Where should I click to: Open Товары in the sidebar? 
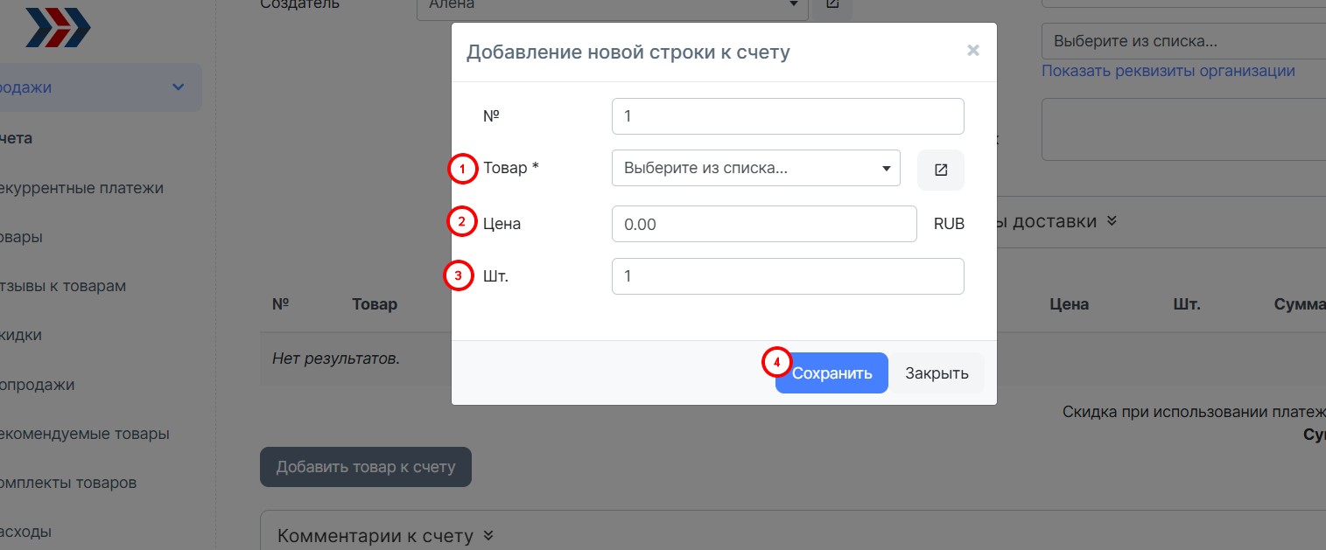21,237
